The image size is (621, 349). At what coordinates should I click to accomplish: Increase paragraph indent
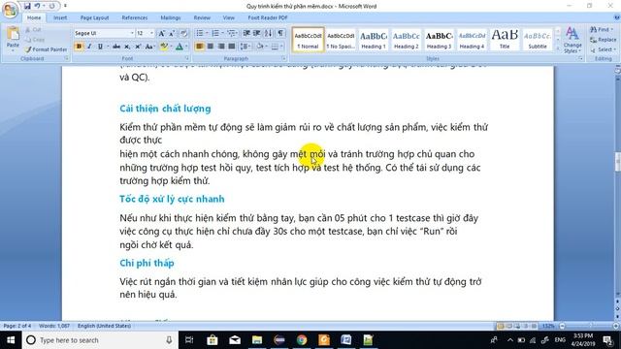point(256,33)
